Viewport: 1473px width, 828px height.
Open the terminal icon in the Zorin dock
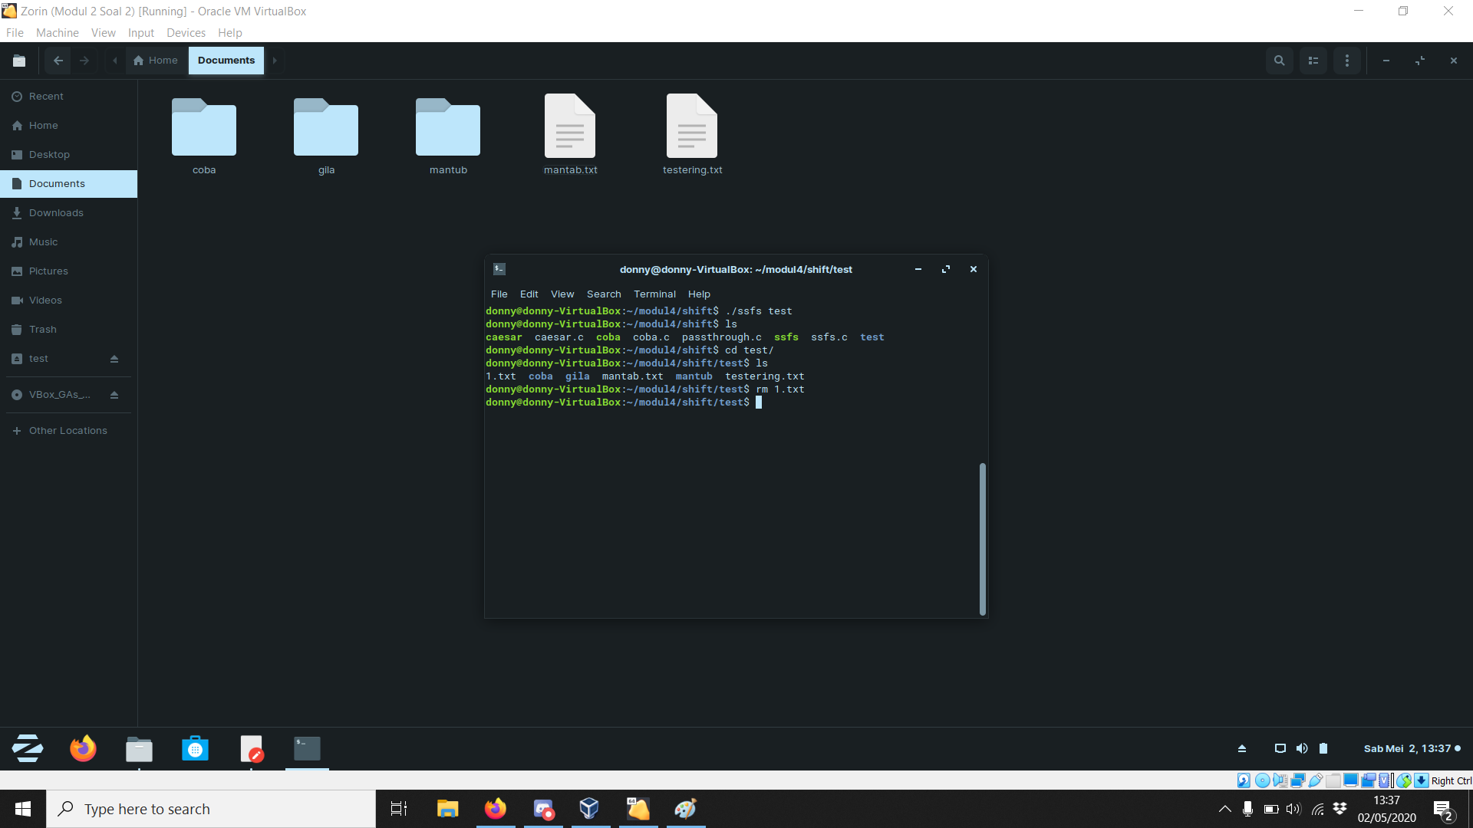coord(306,748)
